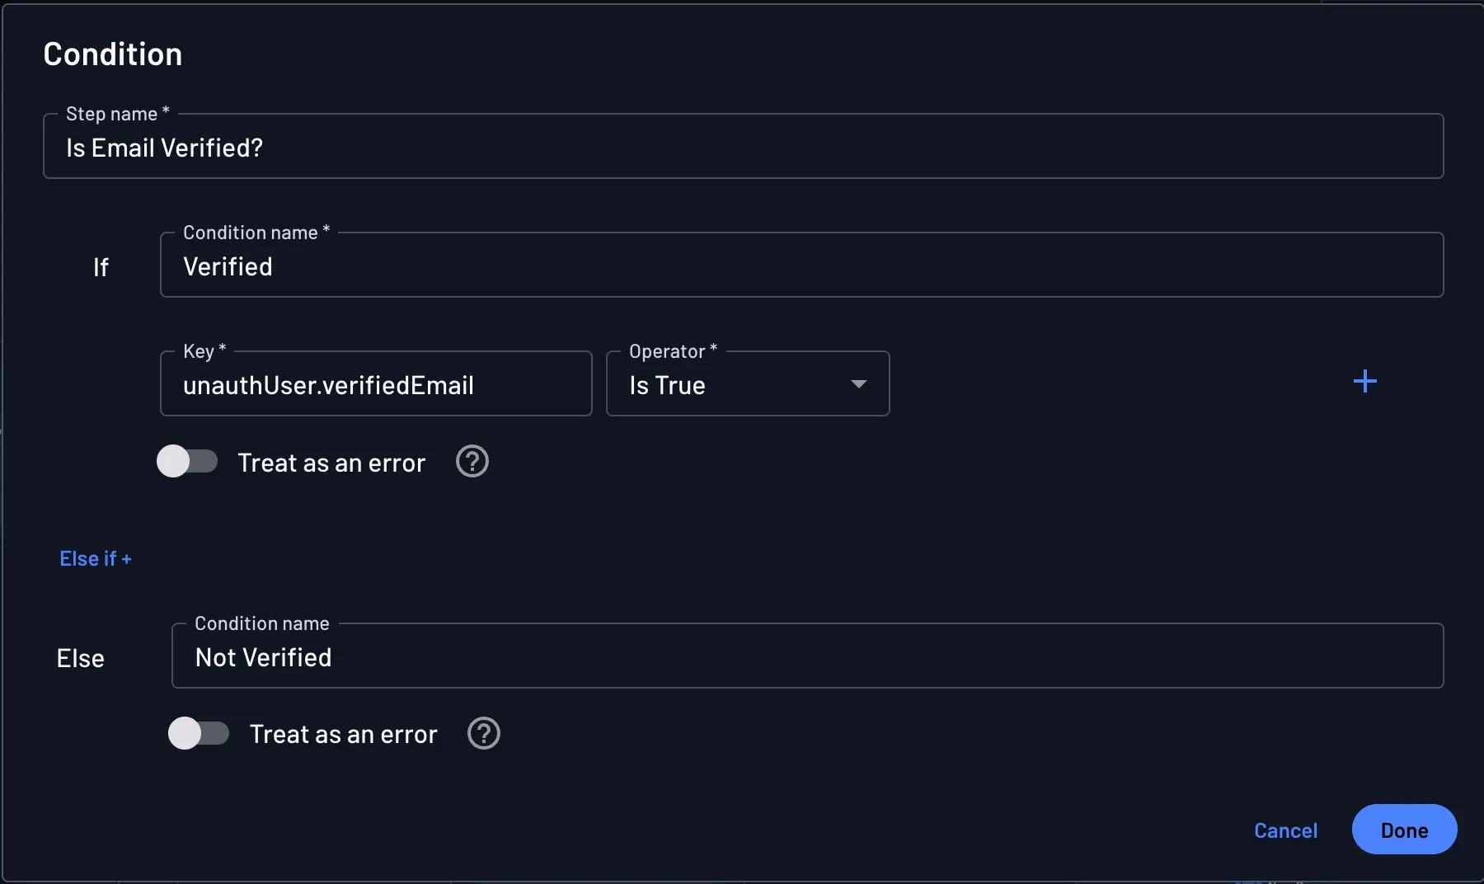Open the Operator dropdown showing Is True

[747, 384]
